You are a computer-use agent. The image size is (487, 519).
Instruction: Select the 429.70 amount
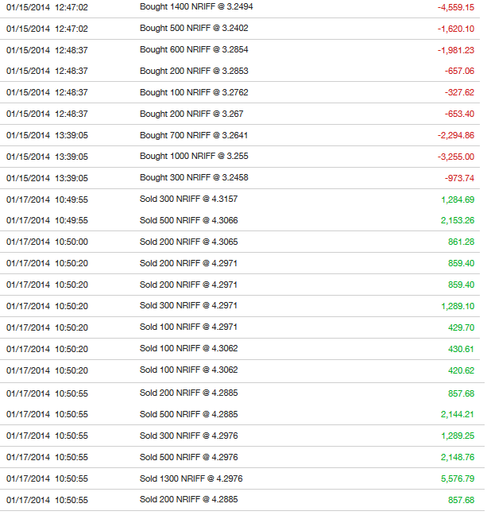462,327
